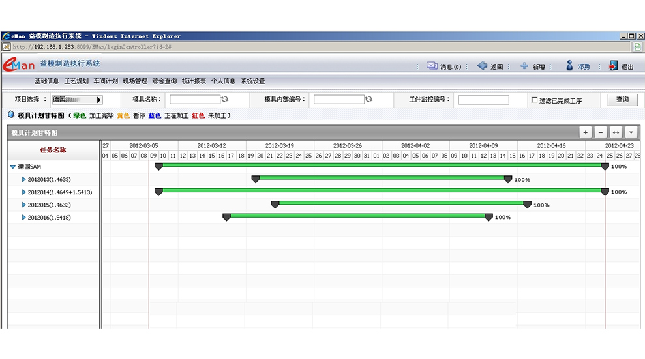
Task: Click the 邓勇 user profile icon
Action: click(569, 66)
